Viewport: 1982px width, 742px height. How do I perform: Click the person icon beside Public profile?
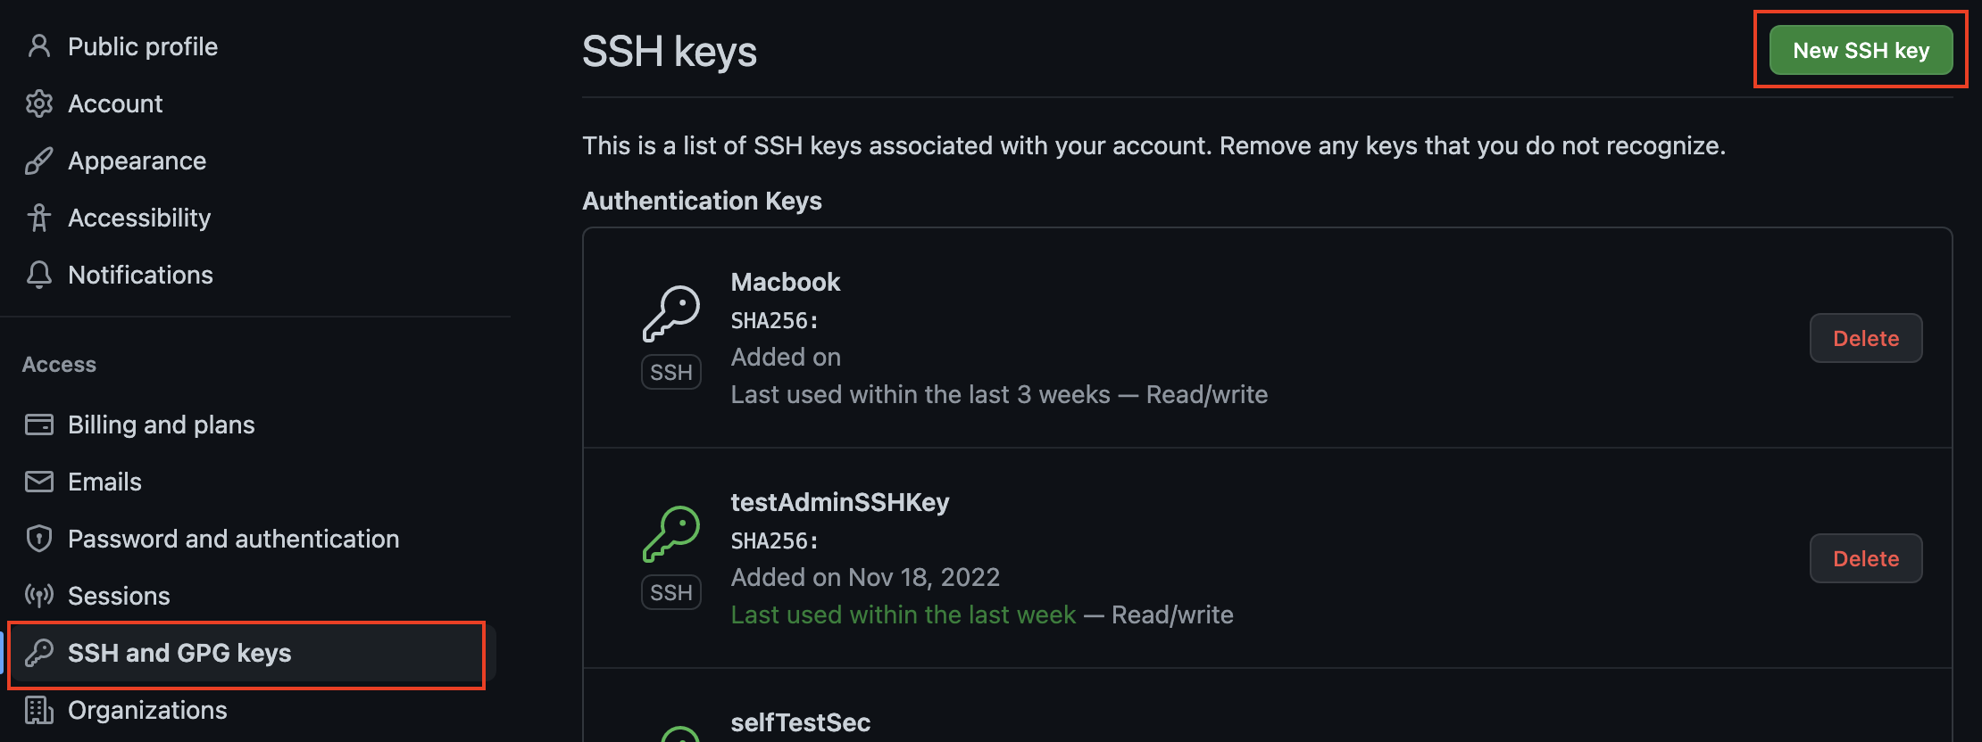tap(39, 46)
